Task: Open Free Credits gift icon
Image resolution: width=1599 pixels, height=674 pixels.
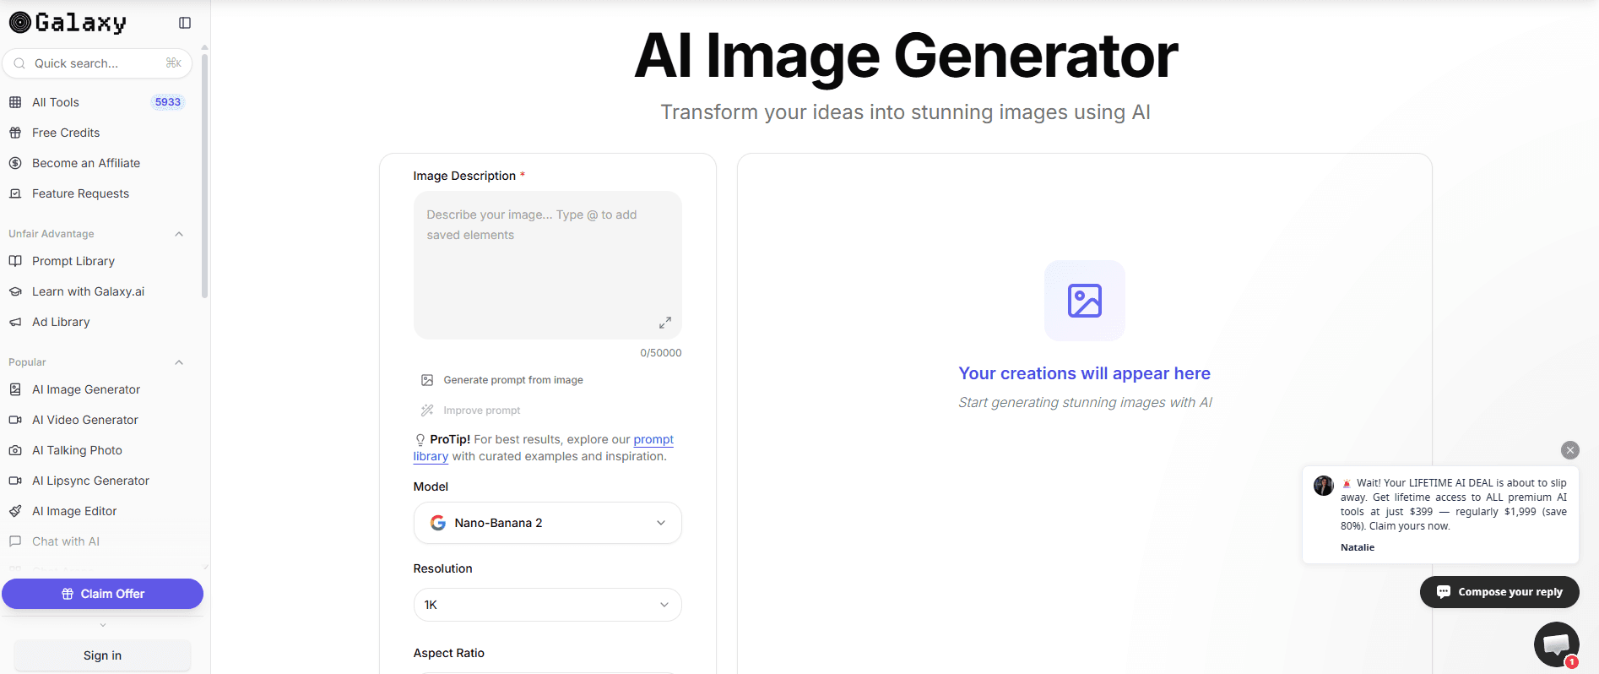Action: click(x=15, y=133)
